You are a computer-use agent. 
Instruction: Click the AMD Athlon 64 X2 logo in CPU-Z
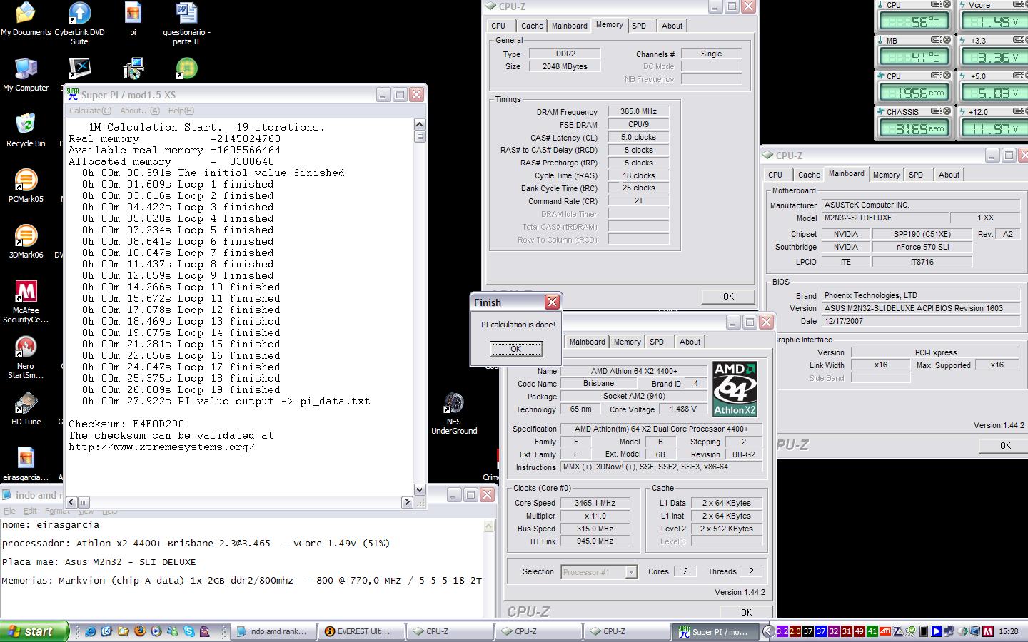pyautogui.click(x=735, y=389)
